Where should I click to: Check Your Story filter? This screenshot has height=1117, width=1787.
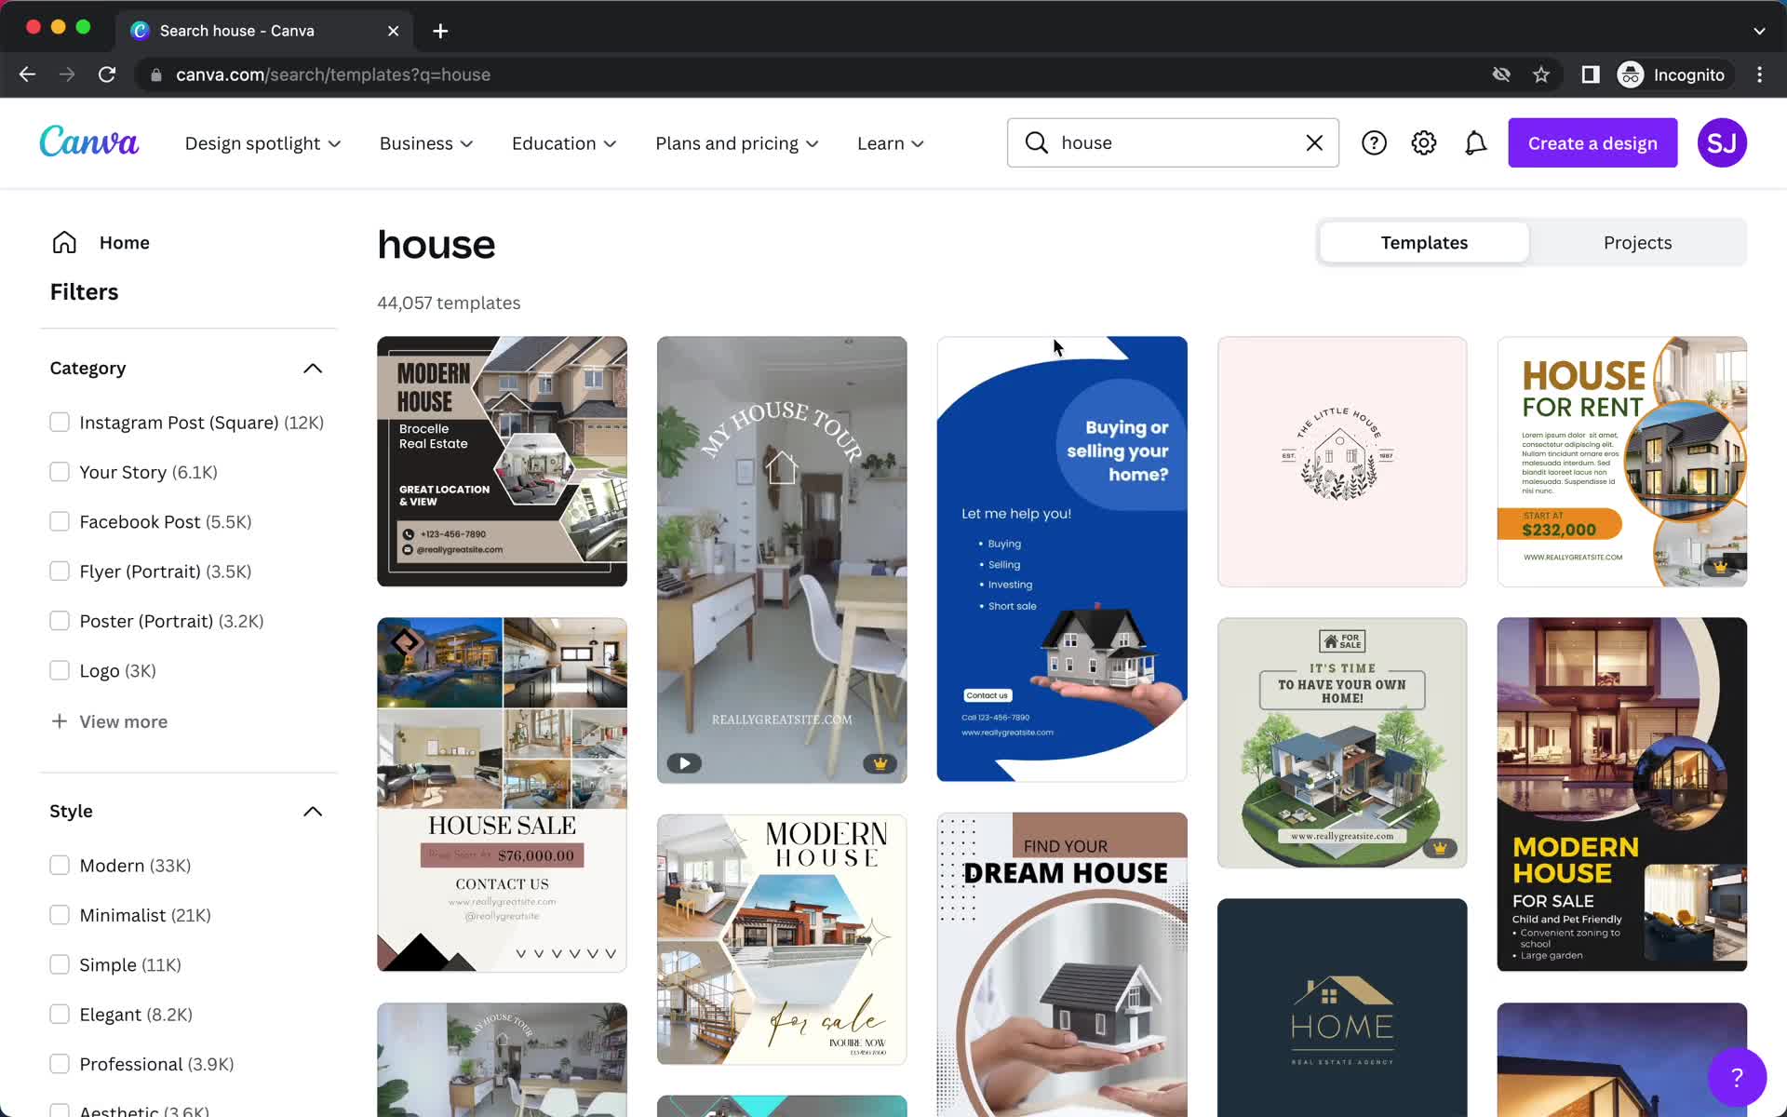pyautogui.click(x=60, y=472)
